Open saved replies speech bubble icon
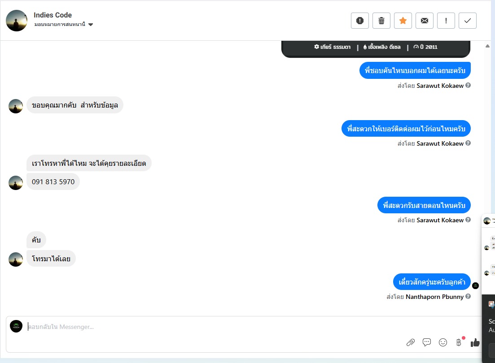Screen dimensions: 495x363 (427, 342)
